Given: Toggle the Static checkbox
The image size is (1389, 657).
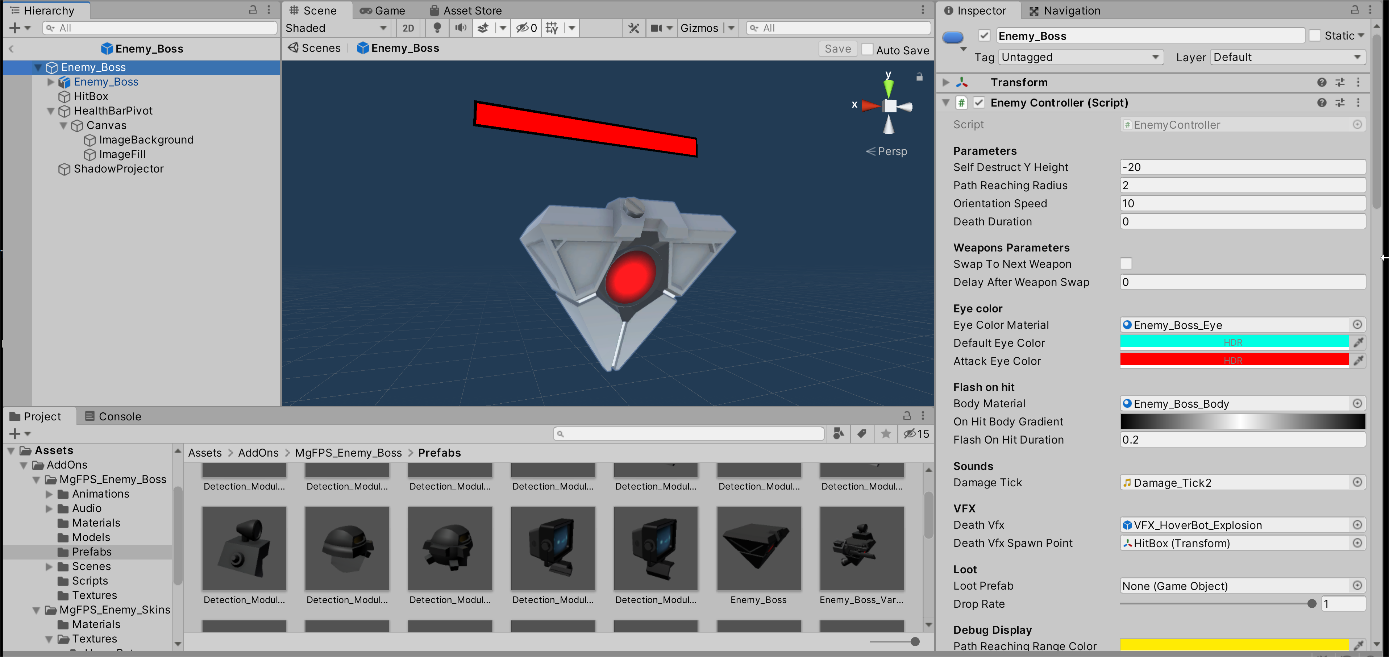Looking at the screenshot, I should tap(1315, 36).
